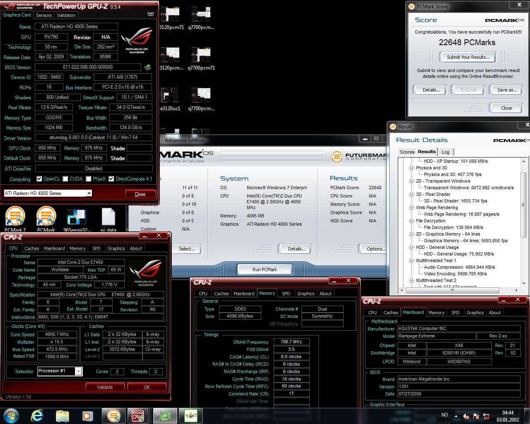Open the q7700pcm71 desktop file icon
The image size is (530, 424).
(x=201, y=58)
